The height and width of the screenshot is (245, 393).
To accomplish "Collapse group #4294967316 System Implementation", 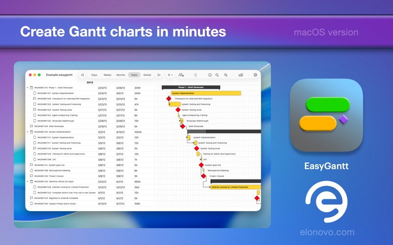I will [28, 132].
